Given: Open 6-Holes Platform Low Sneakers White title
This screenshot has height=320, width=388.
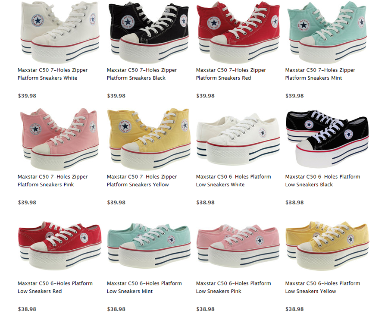Looking at the screenshot, I should point(233,181).
